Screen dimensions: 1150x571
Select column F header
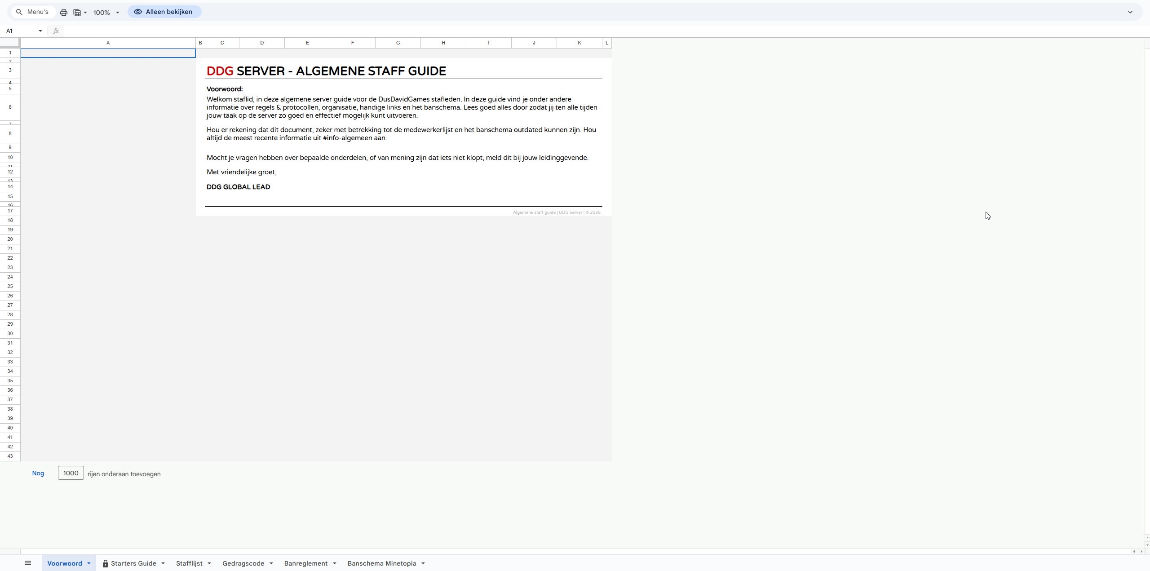pyautogui.click(x=353, y=43)
